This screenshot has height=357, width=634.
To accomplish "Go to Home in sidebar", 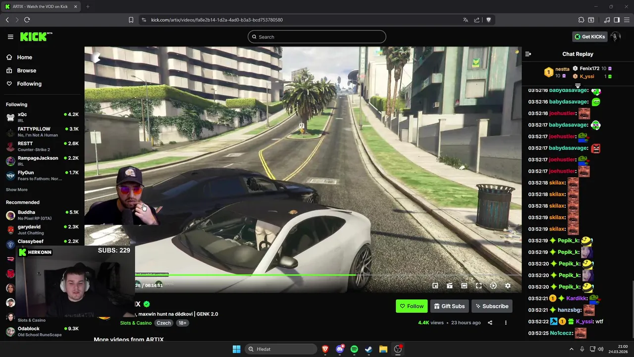I will pos(24,57).
